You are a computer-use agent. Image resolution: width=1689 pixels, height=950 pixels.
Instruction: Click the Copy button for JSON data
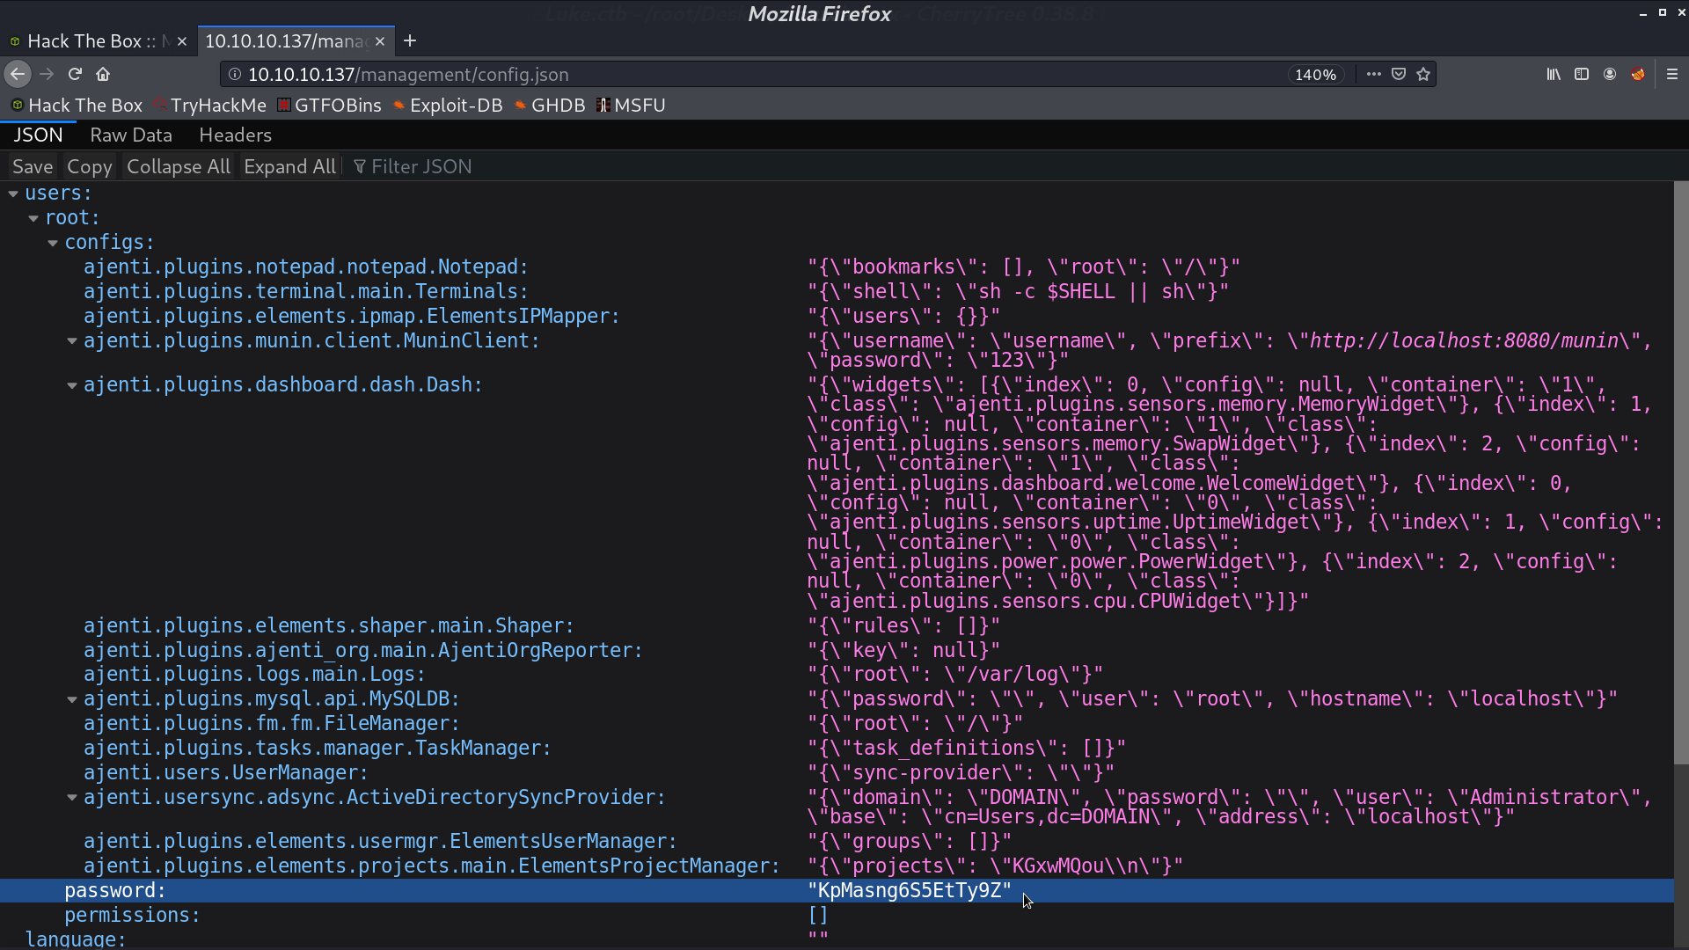(88, 166)
